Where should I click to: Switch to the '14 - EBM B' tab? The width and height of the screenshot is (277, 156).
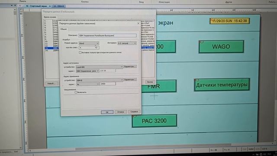coord(59,6)
